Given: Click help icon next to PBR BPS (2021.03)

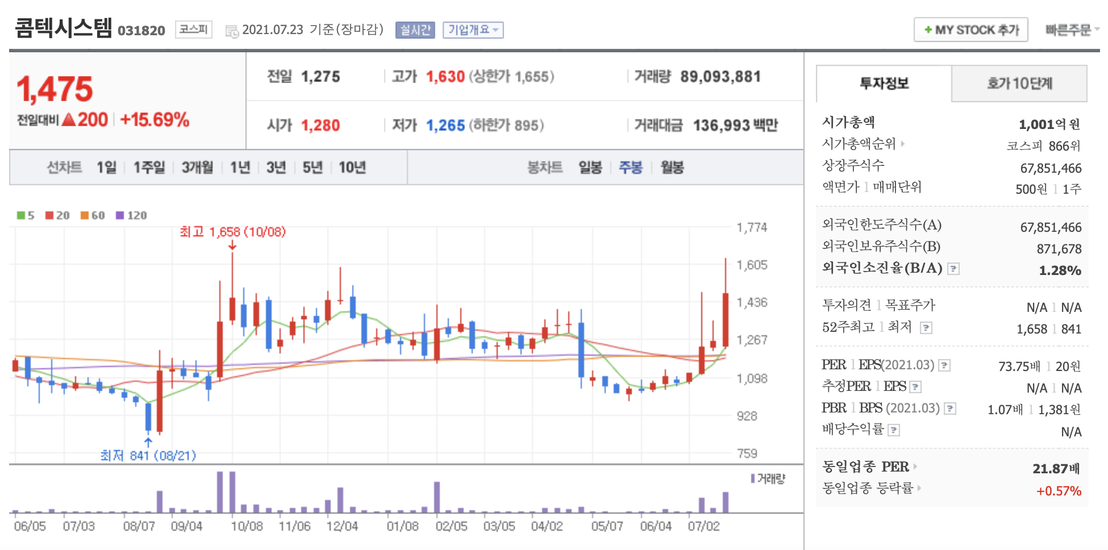Looking at the screenshot, I should click(x=950, y=409).
